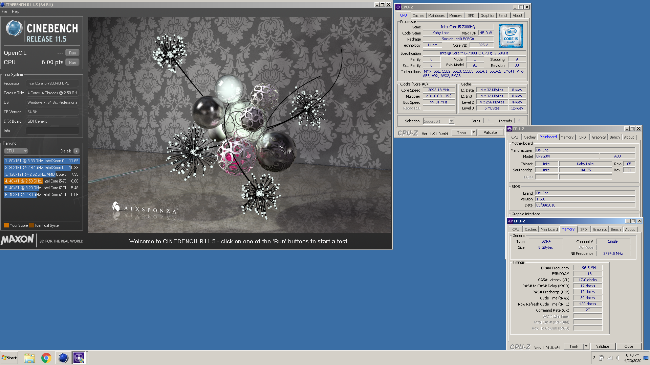
Task: Select highlighted 4C/4T @ 2.50 GHz ranking row
Action: (x=42, y=181)
